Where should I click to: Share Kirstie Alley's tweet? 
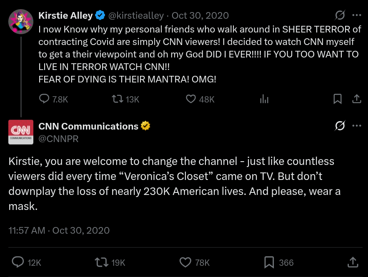[x=357, y=99]
